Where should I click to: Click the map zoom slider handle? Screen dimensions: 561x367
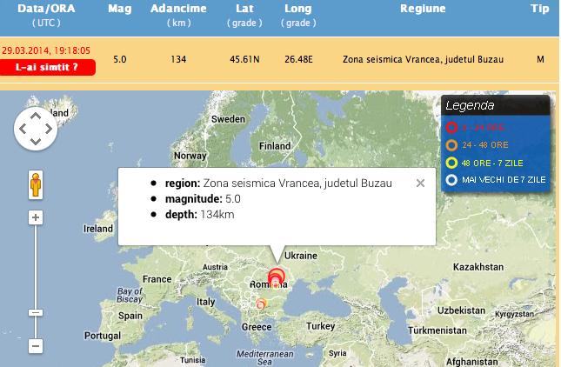point(36,312)
